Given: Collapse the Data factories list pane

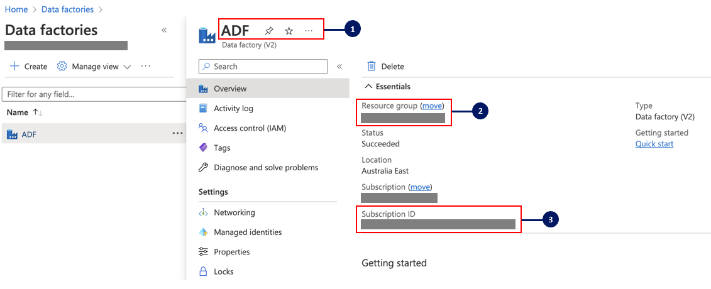Looking at the screenshot, I should [164, 30].
